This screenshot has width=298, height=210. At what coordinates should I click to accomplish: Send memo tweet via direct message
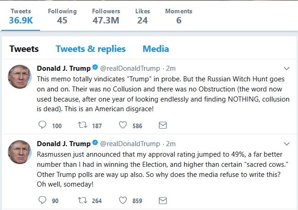(x=162, y=125)
